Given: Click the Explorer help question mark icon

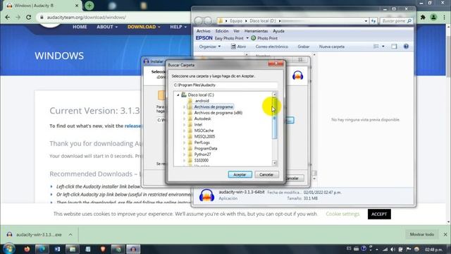Looking at the screenshot, I should 406,47.
